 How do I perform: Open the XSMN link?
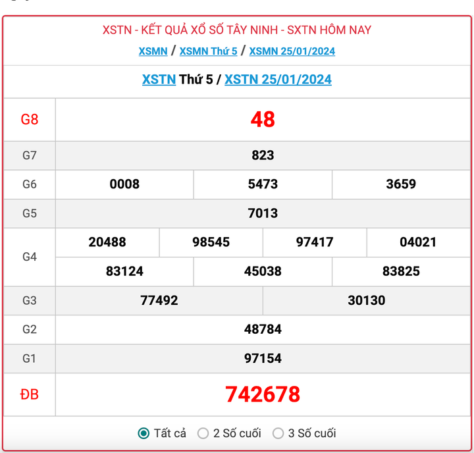[x=153, y=51]
